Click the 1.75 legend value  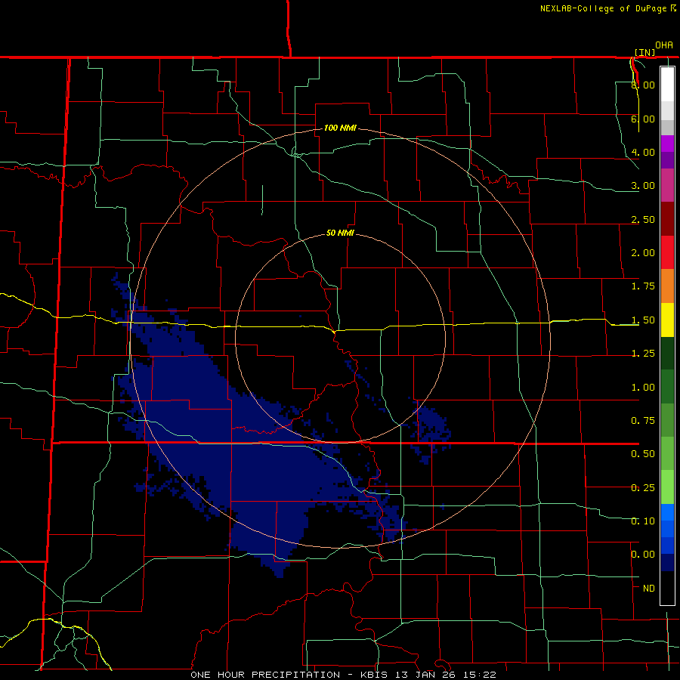click(x=643, y=286)
